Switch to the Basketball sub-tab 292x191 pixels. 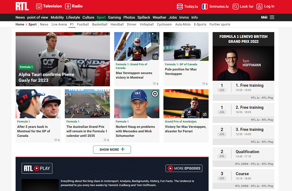[x=100, y=25]
